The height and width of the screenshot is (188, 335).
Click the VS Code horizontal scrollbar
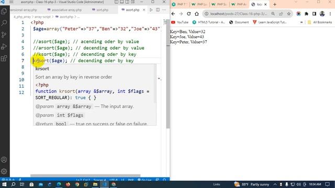click(85, 175)
